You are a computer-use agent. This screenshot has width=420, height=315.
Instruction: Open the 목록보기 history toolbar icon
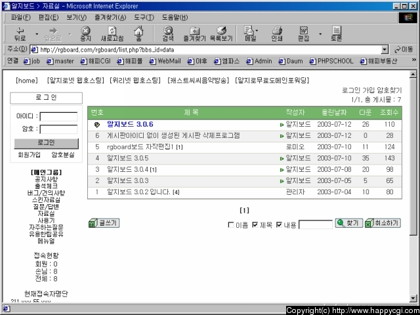(x=221, y=34)
